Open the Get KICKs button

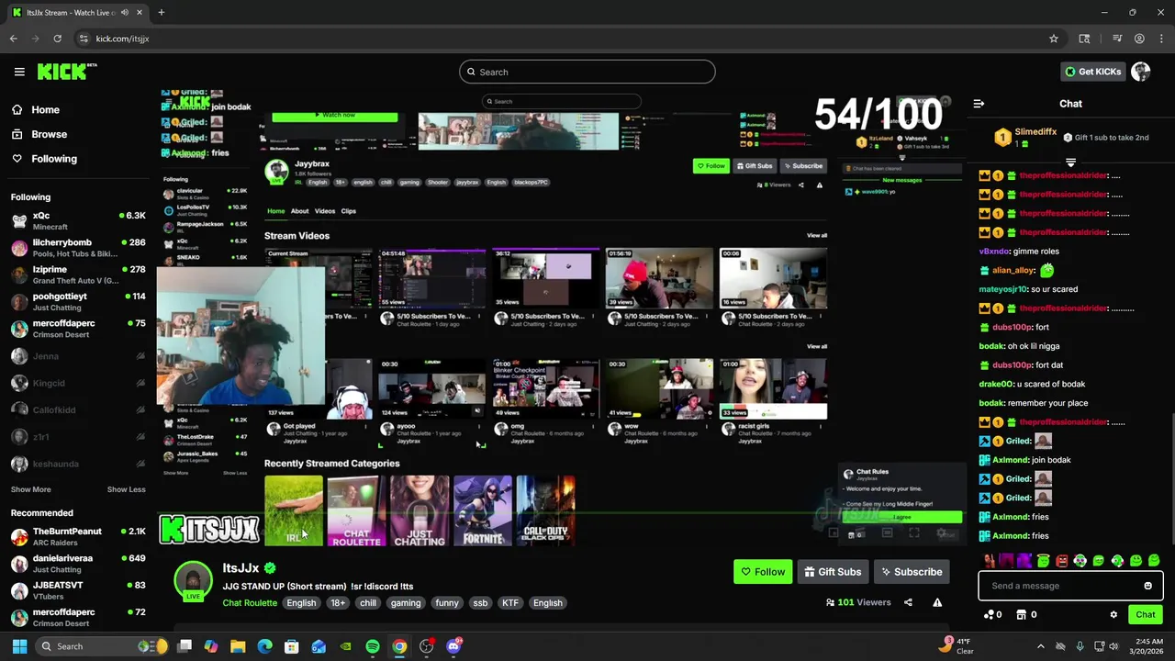coord(1093,72)
